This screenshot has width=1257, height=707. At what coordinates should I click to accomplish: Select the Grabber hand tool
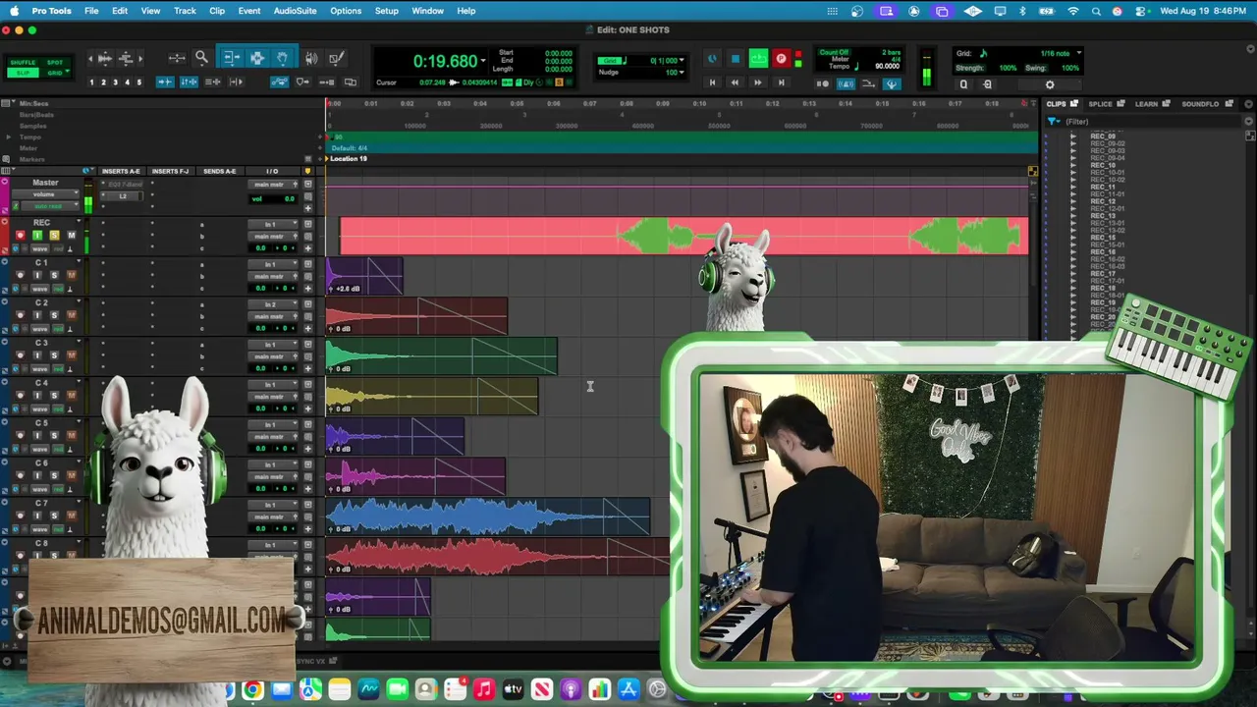coord(282,59)
